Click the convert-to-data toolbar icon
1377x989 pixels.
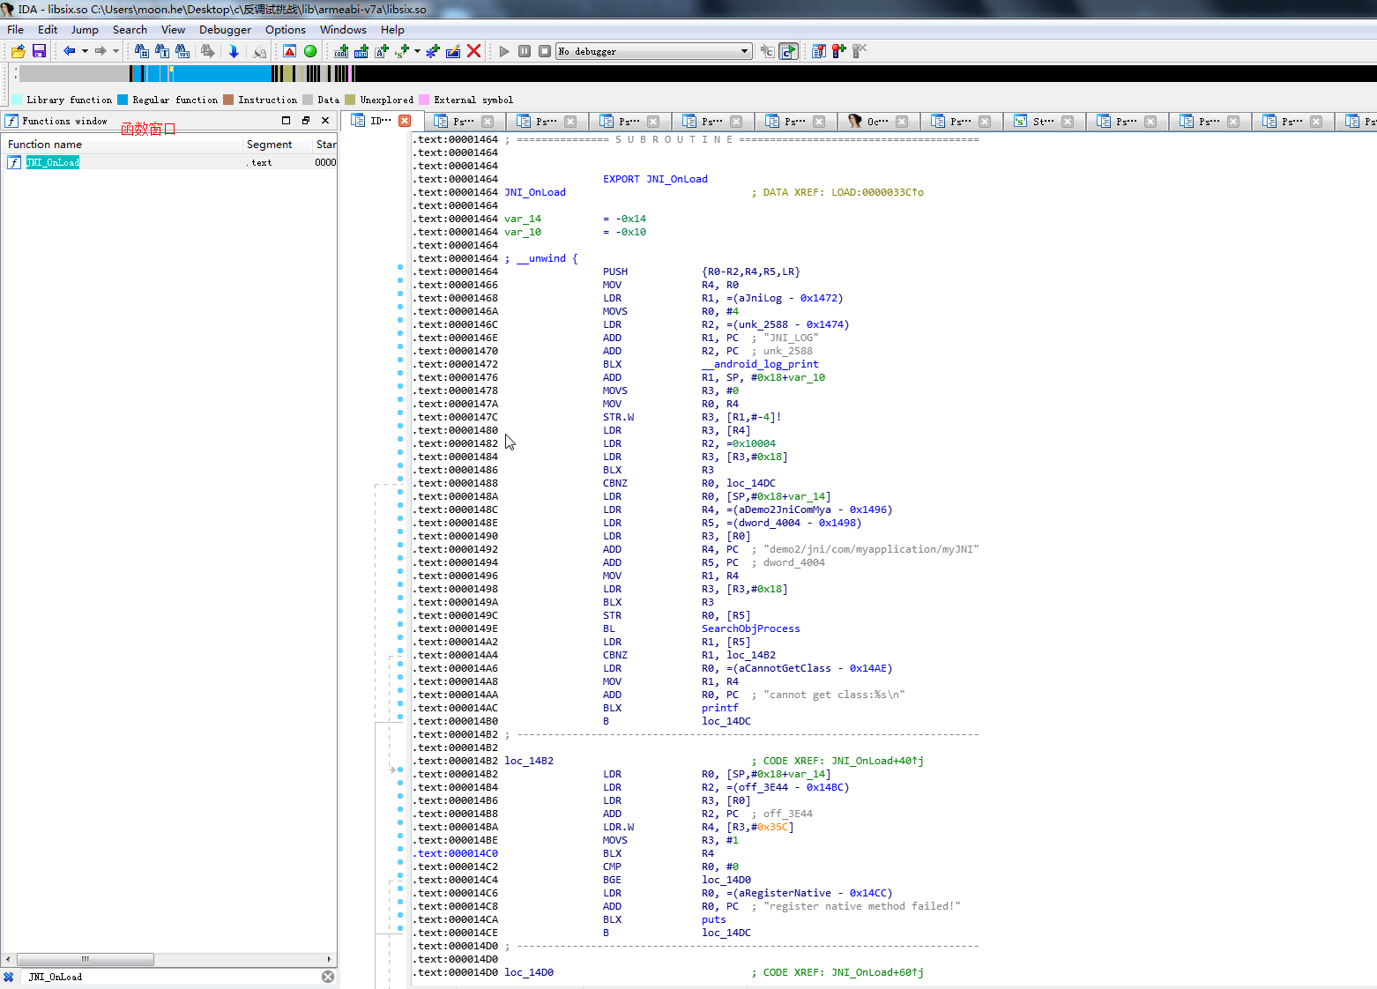[361, 51]
